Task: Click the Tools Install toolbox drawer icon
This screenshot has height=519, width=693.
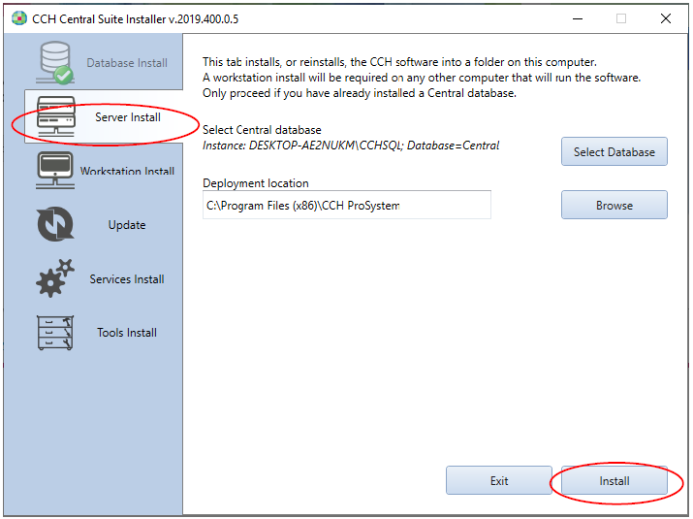Action: 55,333
